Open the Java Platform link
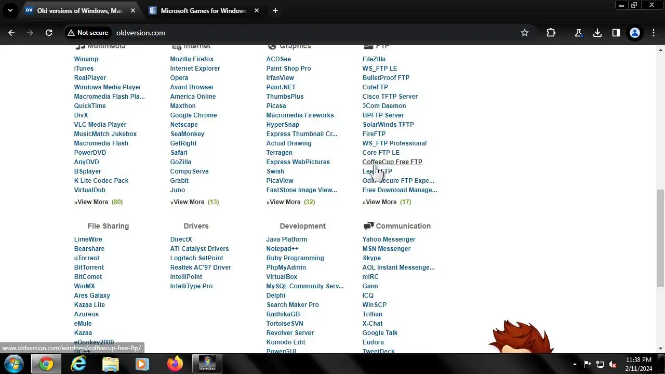665x374 pixels. pyautogui.click(x=286, y=239)
